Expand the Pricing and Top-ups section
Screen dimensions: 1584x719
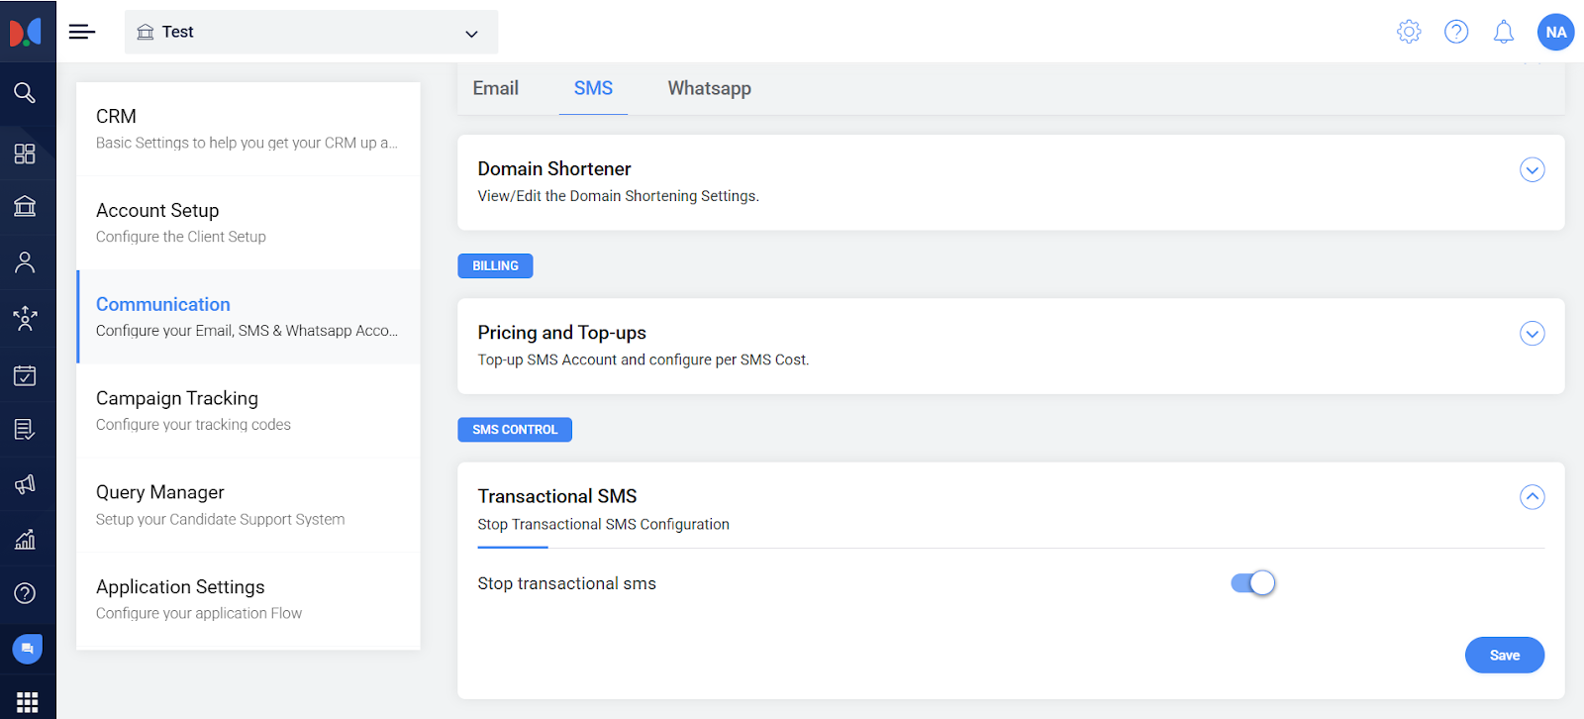coord(1532,334)
